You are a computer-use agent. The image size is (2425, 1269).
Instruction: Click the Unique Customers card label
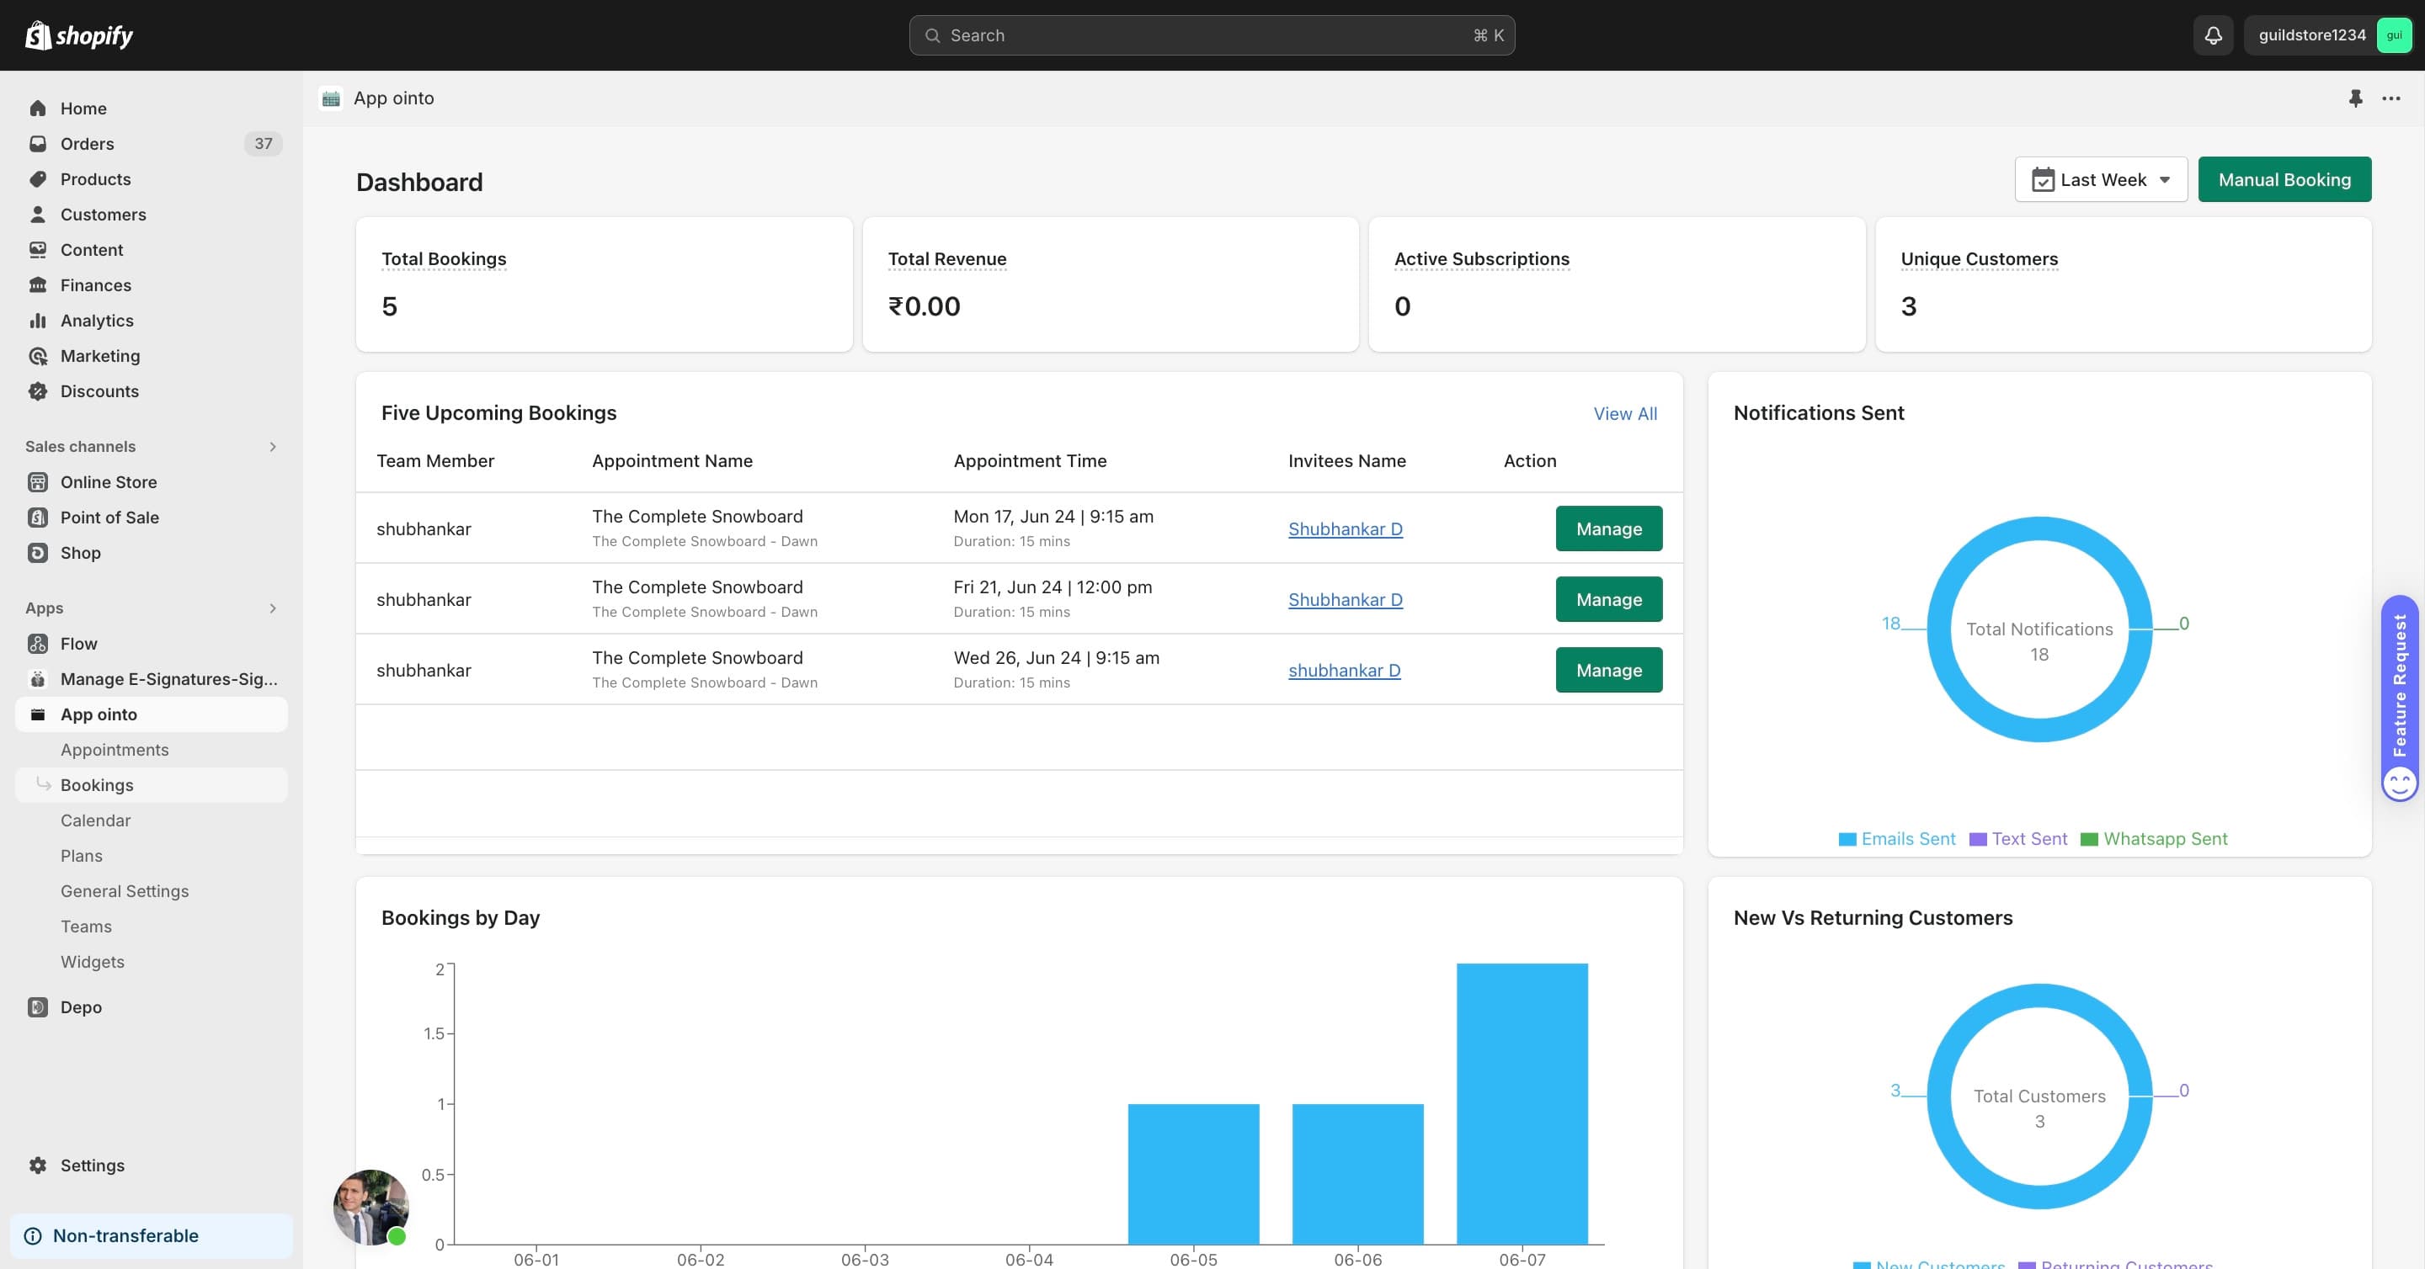[1979, 258]
